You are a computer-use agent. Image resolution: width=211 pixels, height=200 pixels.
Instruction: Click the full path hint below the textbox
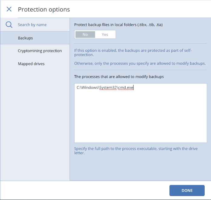pos(136,151)
